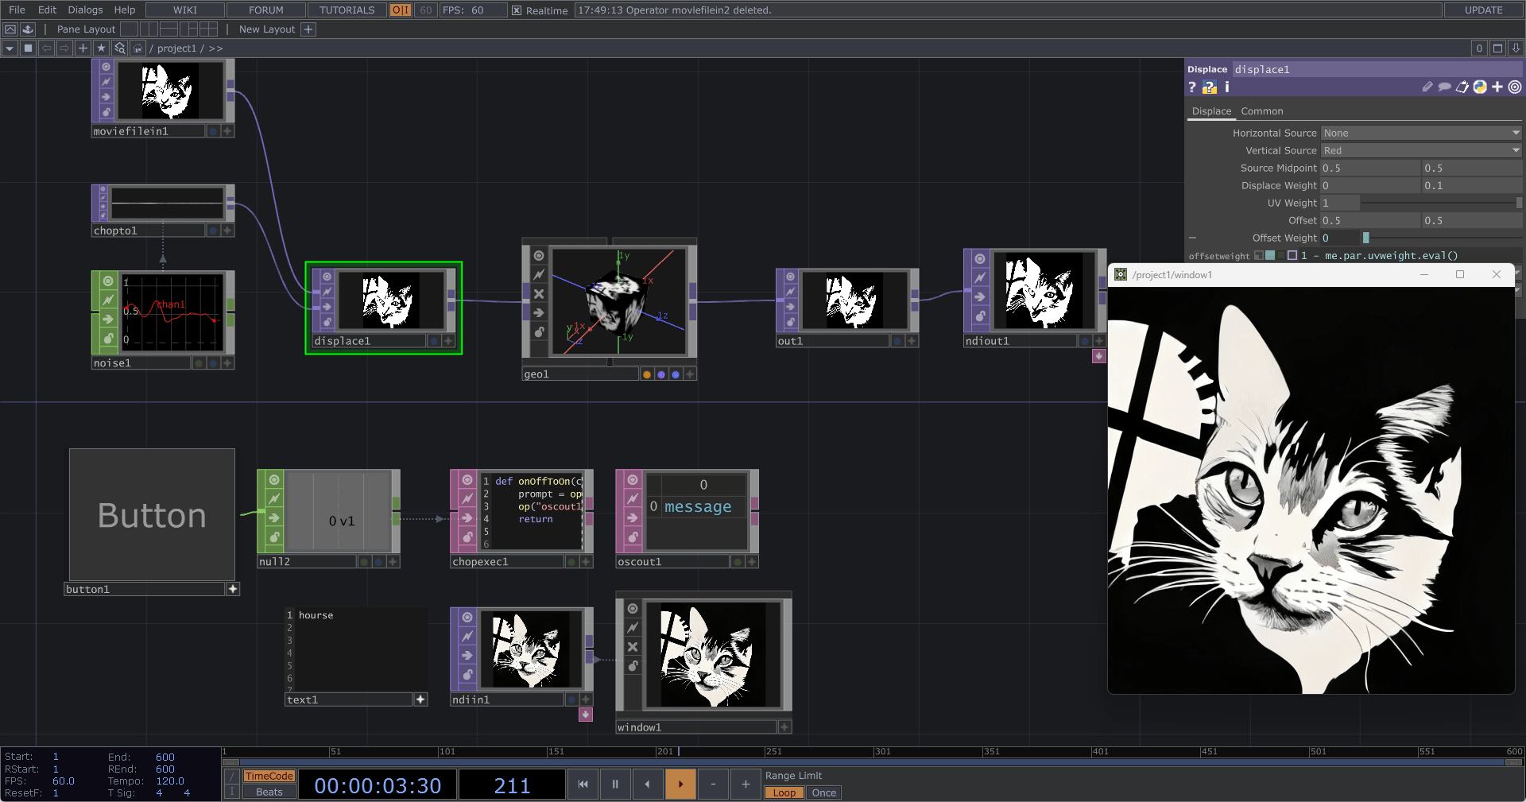Screen dimensions: 1526x802
Task: Click the comment bubble icon in parameter panel
Action: (x=1445, y=88)
